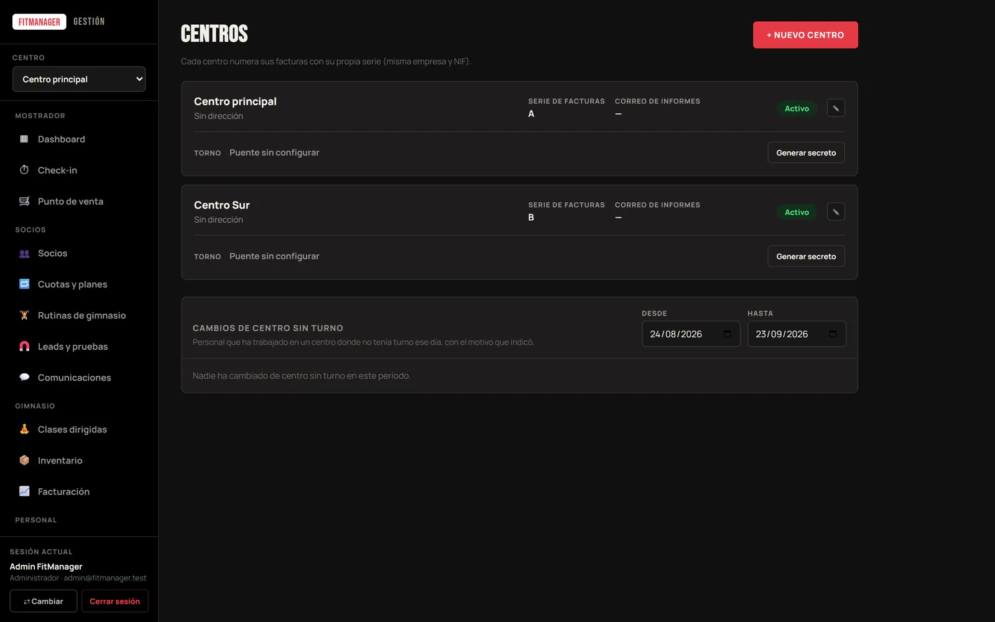Edit Centro Sur with the pencil icon
Viewport: 995px width, 622px height.
(x=836, y=212)
